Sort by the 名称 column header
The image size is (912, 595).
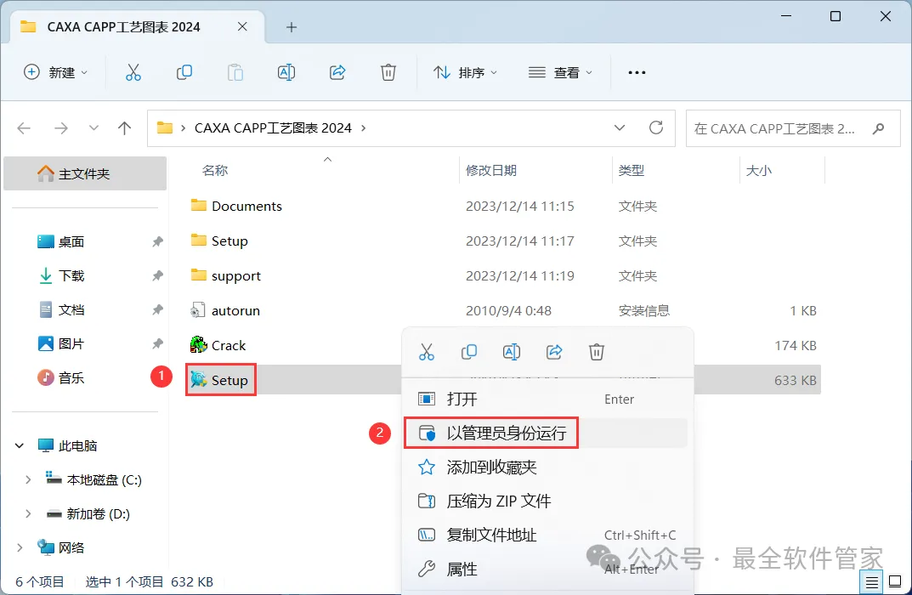[215, 170]
